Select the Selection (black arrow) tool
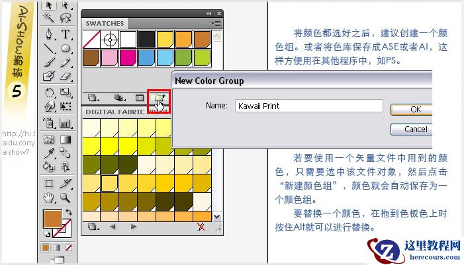This screenshot has width=464, height=265. coord(49,5)
